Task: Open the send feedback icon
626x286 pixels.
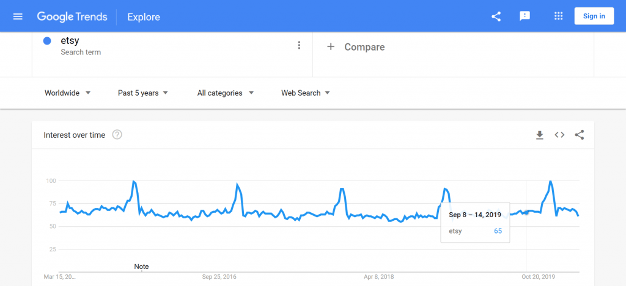Action: pos(525,16)
